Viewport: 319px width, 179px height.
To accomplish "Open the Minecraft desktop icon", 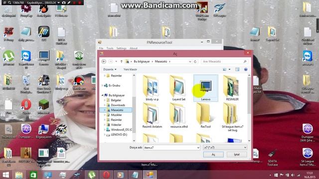I will [44, 106].
